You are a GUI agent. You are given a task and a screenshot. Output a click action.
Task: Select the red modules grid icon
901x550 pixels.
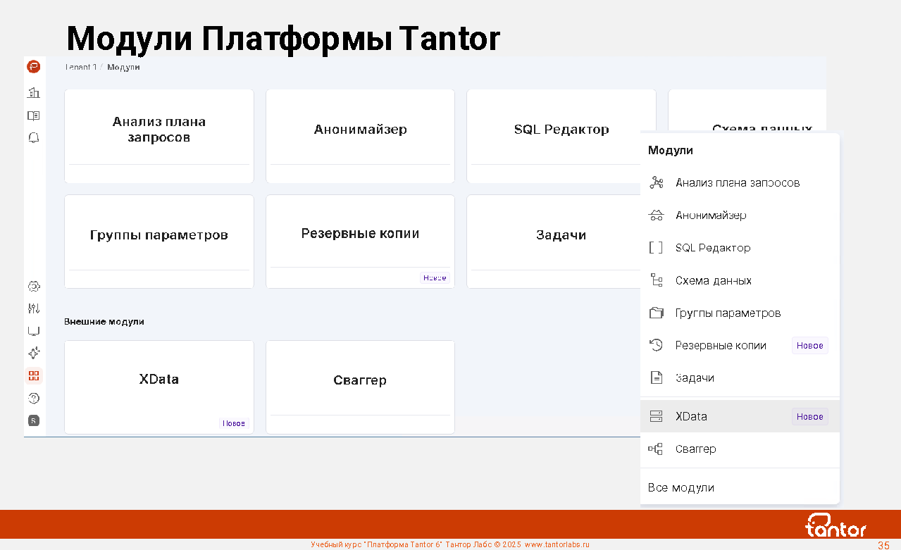coord(34,375)
